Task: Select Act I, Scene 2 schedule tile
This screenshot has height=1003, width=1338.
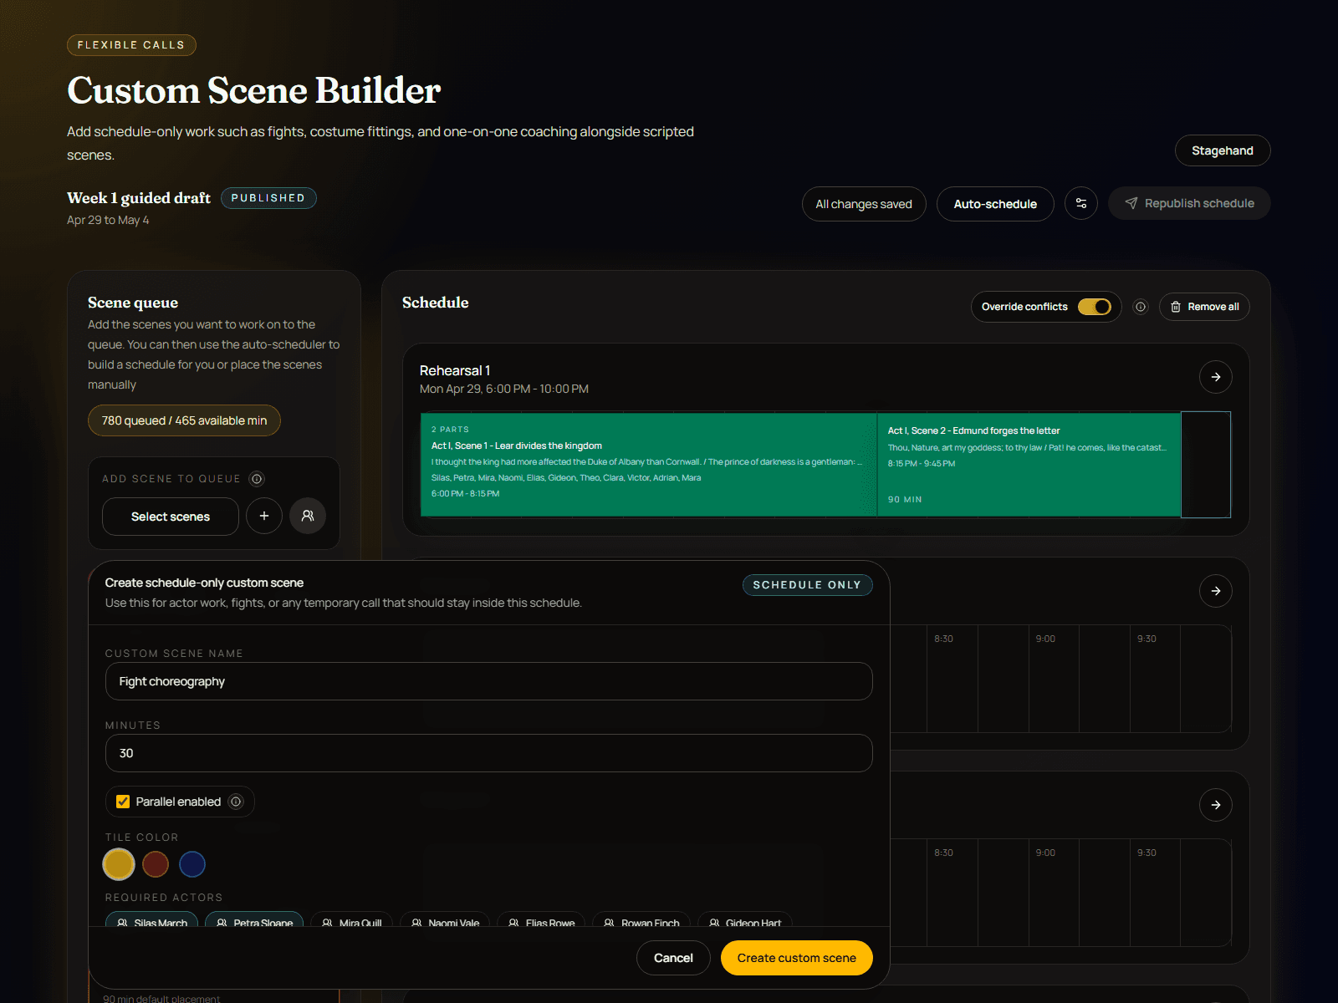Action: [1029, 465]
